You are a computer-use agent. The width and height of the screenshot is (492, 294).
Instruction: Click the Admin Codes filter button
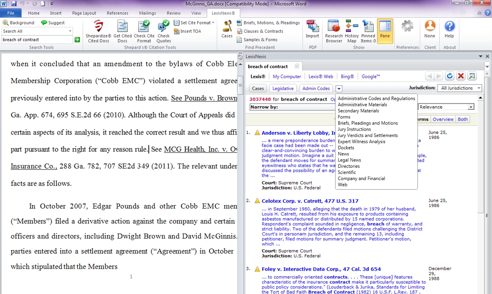pos(316,88)
